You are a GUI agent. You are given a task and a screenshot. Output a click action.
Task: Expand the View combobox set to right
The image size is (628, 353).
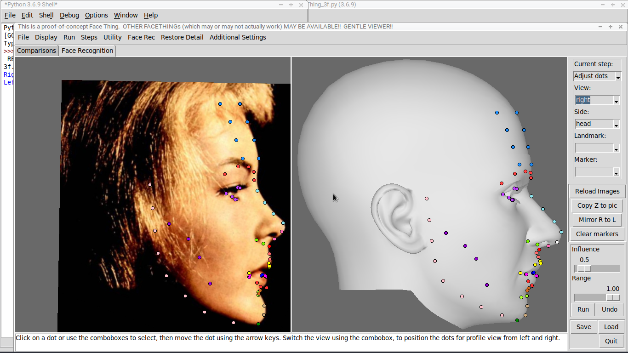(616, 100)
